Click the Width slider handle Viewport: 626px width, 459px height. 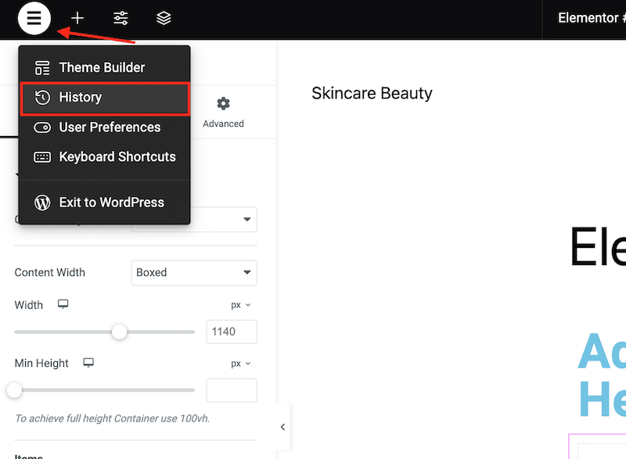pyautogui.click(x=119, y=332)
